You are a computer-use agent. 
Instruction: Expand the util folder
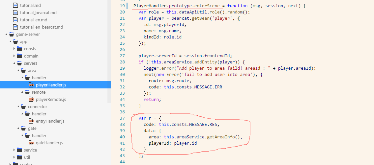14,157
